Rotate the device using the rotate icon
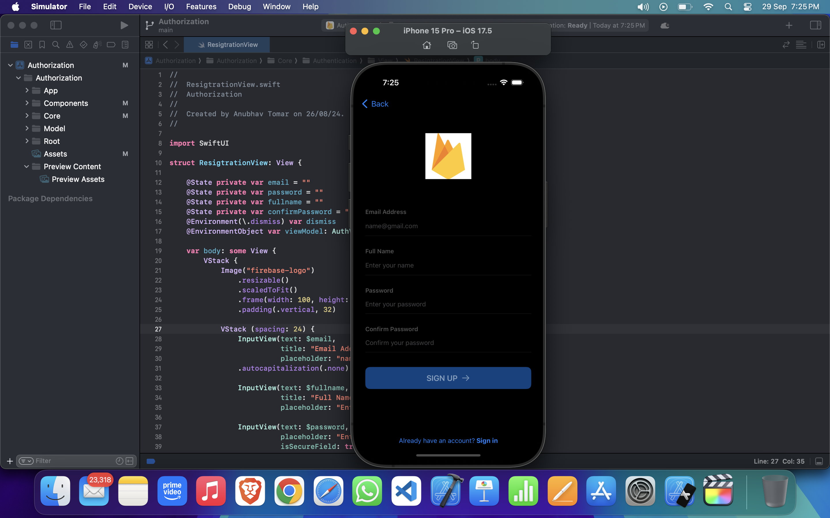 tap(475, 45)
